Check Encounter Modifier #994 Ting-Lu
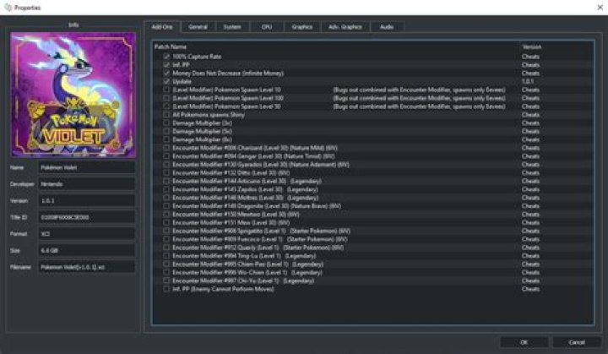 [166, 256]
